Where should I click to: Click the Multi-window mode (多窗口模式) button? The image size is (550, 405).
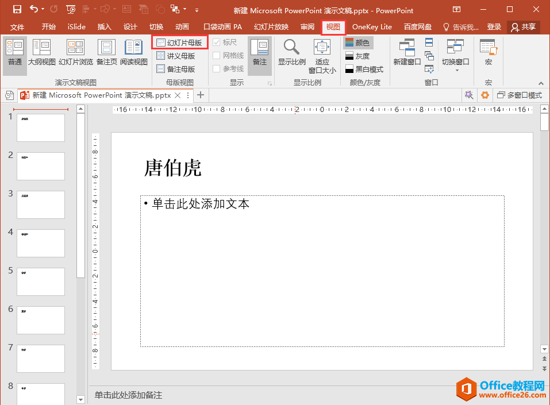[520, 95]
